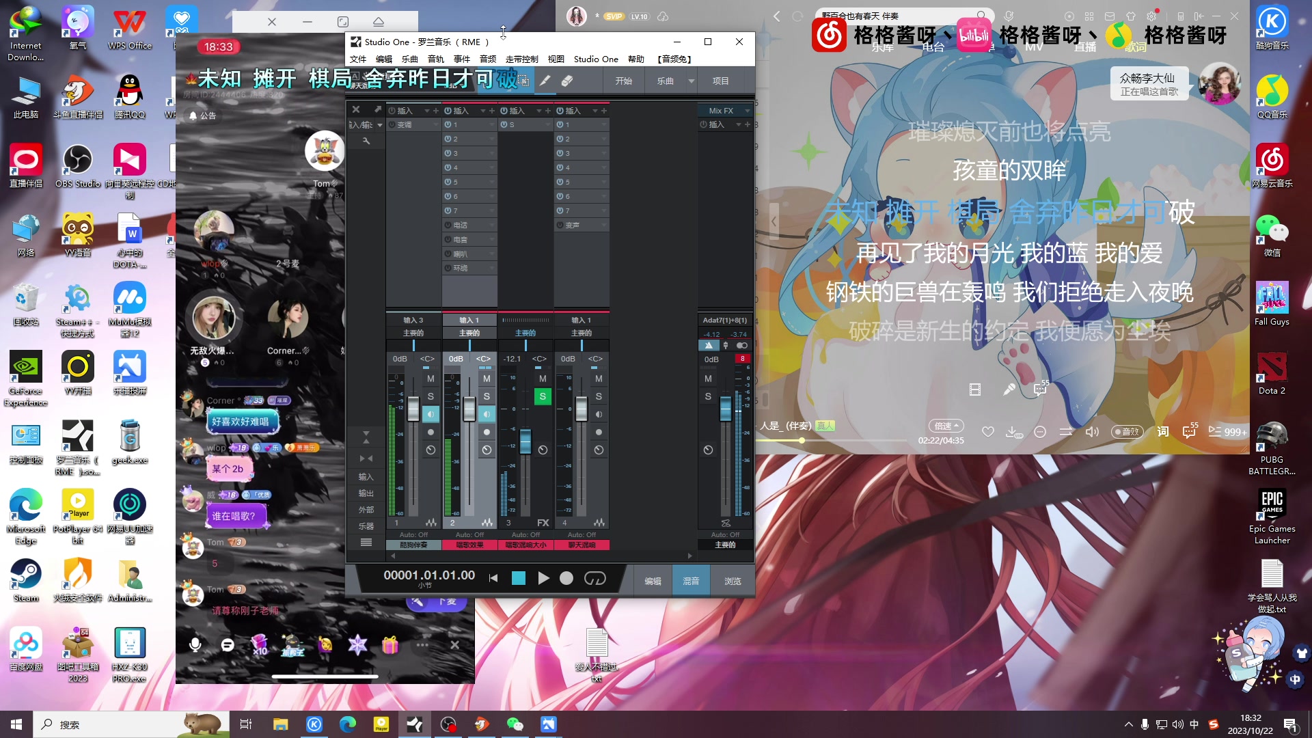Click volume speaker icon in music player

pos(1092,432)
